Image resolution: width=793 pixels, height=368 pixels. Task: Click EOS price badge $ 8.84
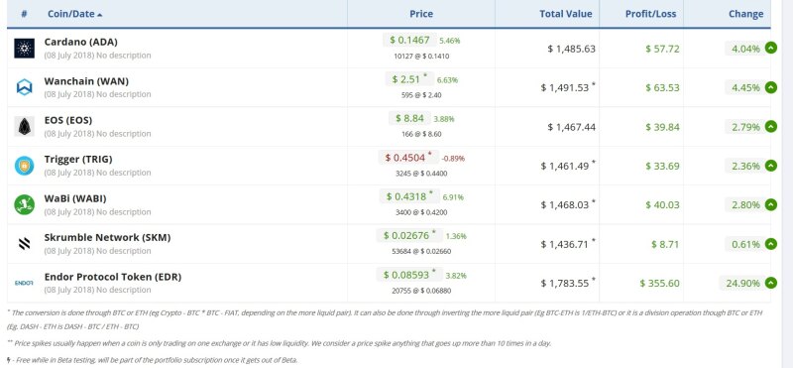(x=409, y=118)
